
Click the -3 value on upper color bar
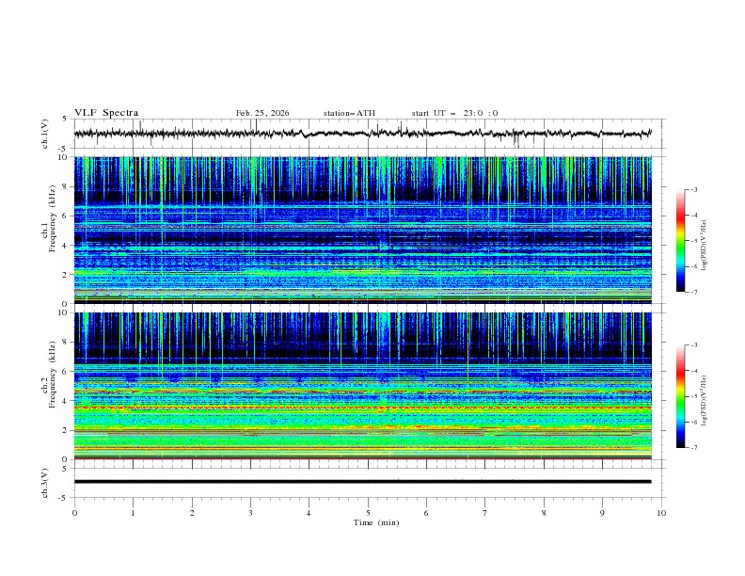693,190
